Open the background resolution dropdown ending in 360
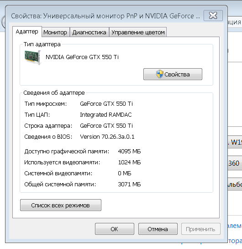The height and width of the screenshot is (249, 242). pyautogui.click(x=235, y=163)
